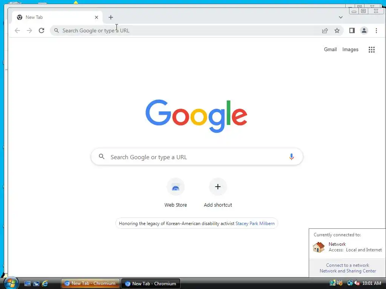Click the center Google search box
Screen dimensions: 386x289
coord(197,157)
